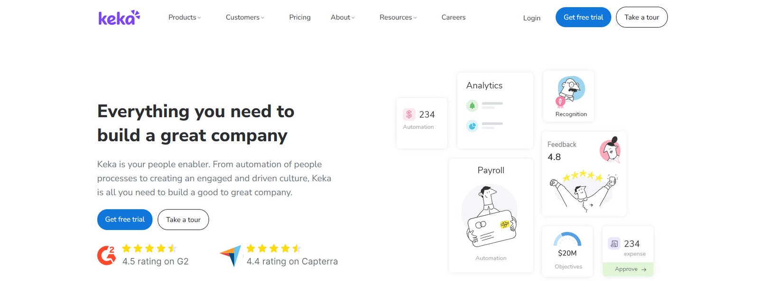Click the purple expense receipt icon
759x284 pixels.
pyautogui.click(x=614, y=244)
